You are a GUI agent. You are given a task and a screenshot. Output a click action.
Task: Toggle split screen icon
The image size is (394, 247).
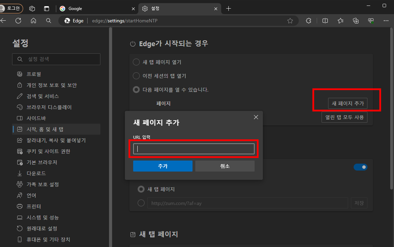click(325, 21)
